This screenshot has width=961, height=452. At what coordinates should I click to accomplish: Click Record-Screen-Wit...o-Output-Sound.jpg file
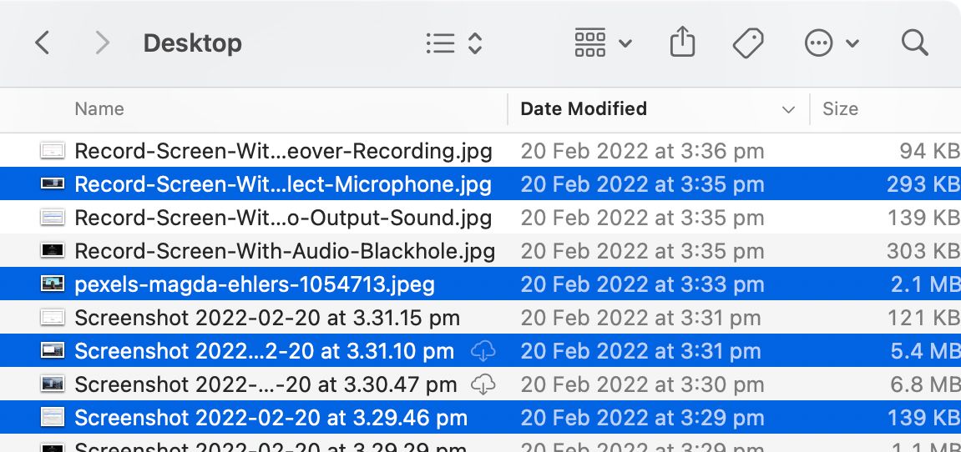coord(282,218)
